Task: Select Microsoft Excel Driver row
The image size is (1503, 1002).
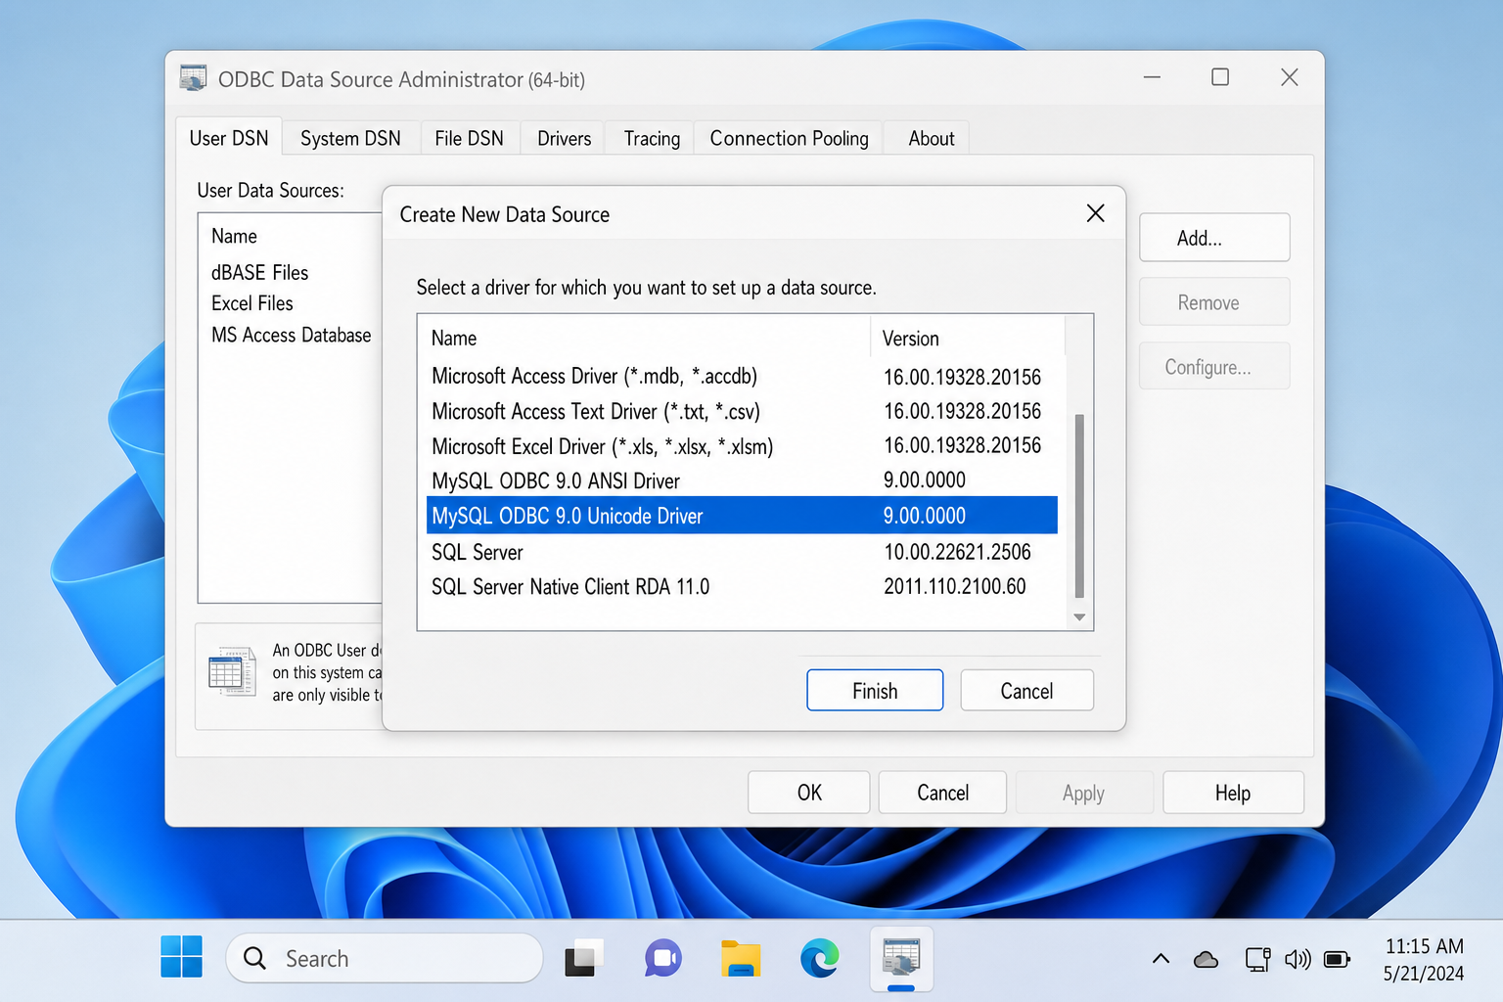Action: coord(742,446)
